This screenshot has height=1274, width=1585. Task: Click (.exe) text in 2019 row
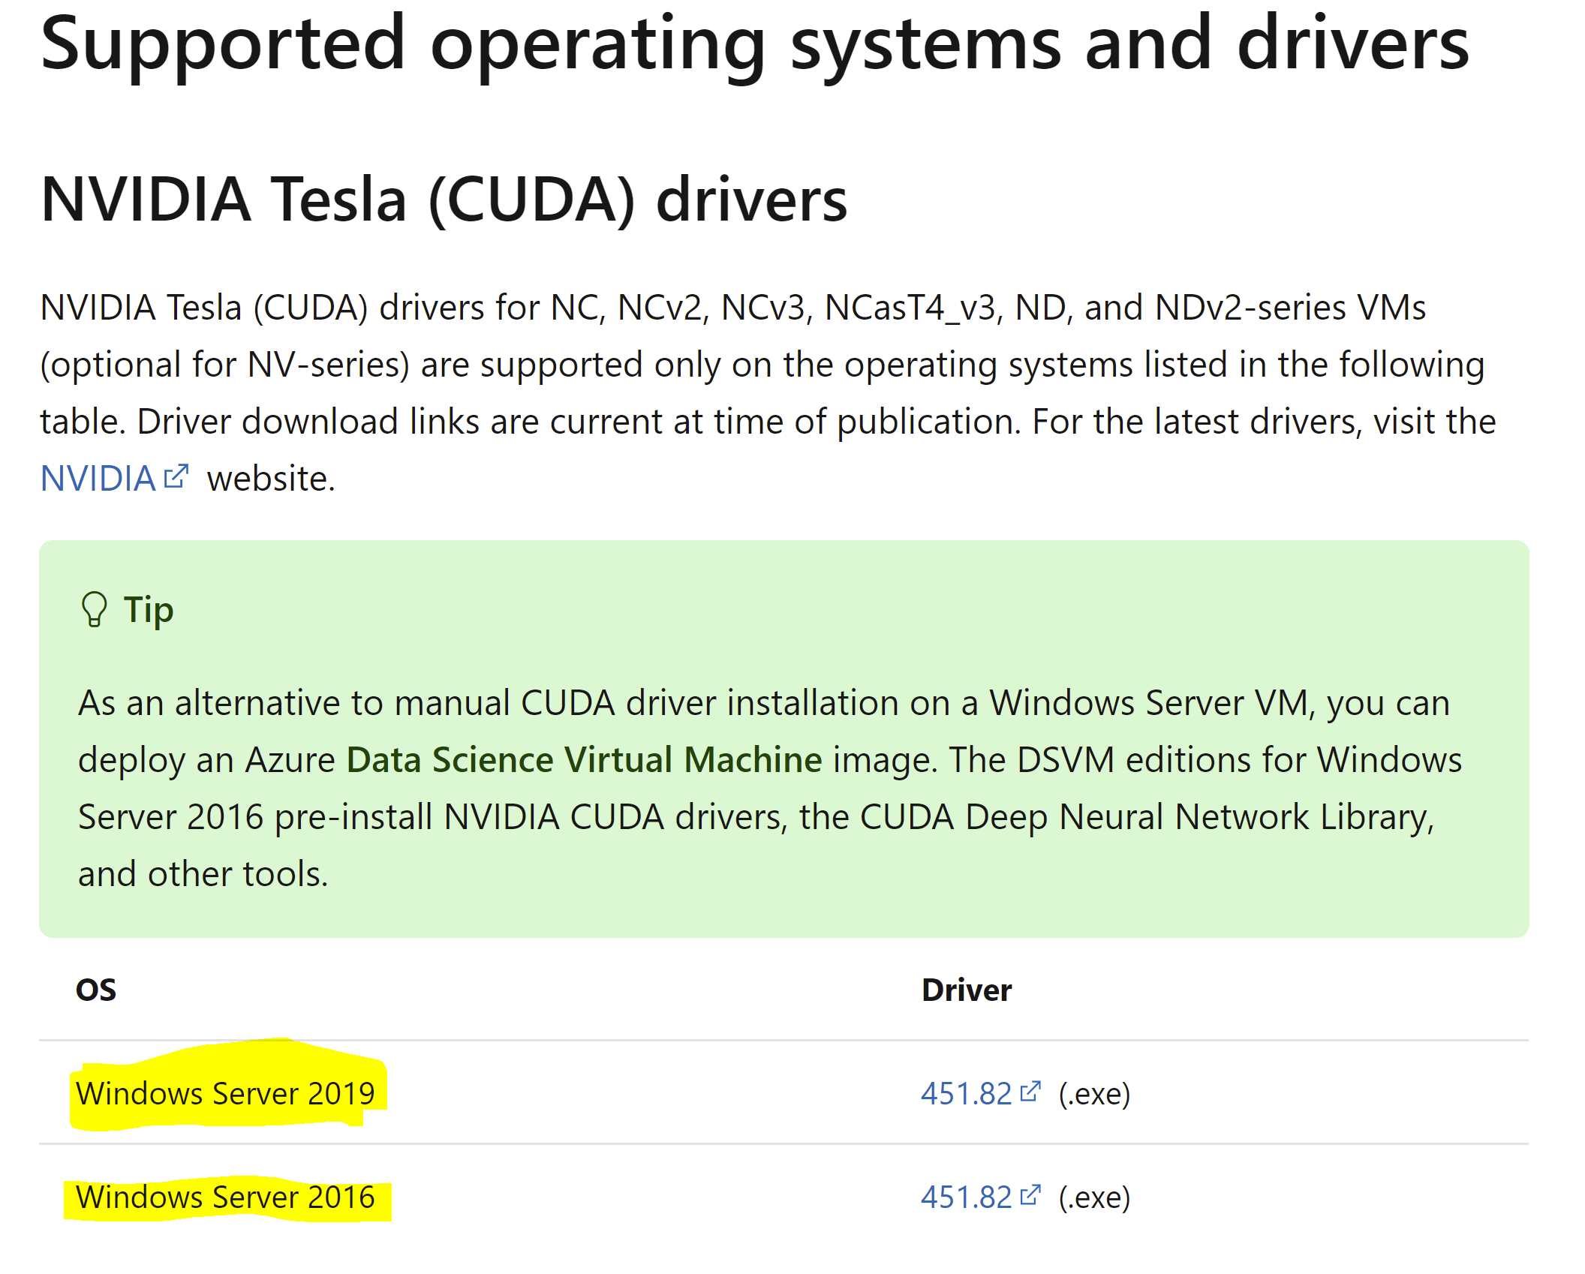coord(1094,1094)
